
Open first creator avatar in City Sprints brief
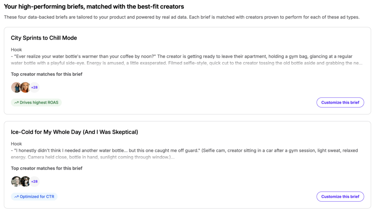point(16,88)
